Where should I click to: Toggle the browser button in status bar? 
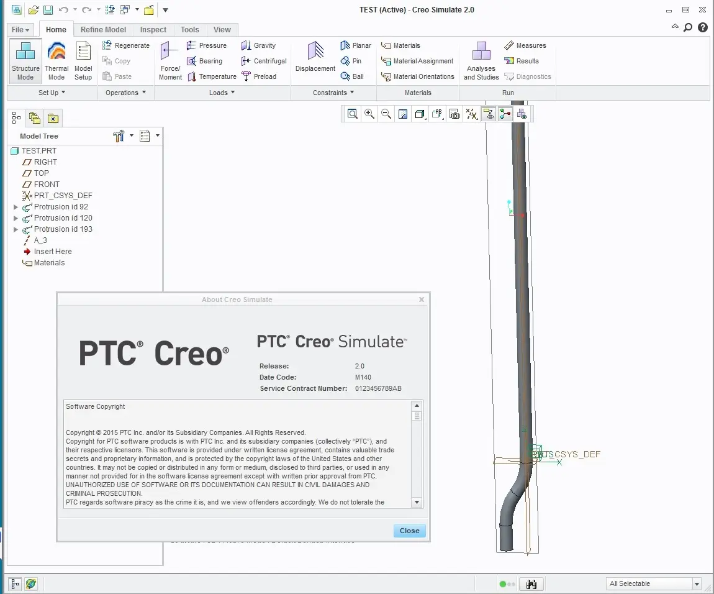pos(31,583)
